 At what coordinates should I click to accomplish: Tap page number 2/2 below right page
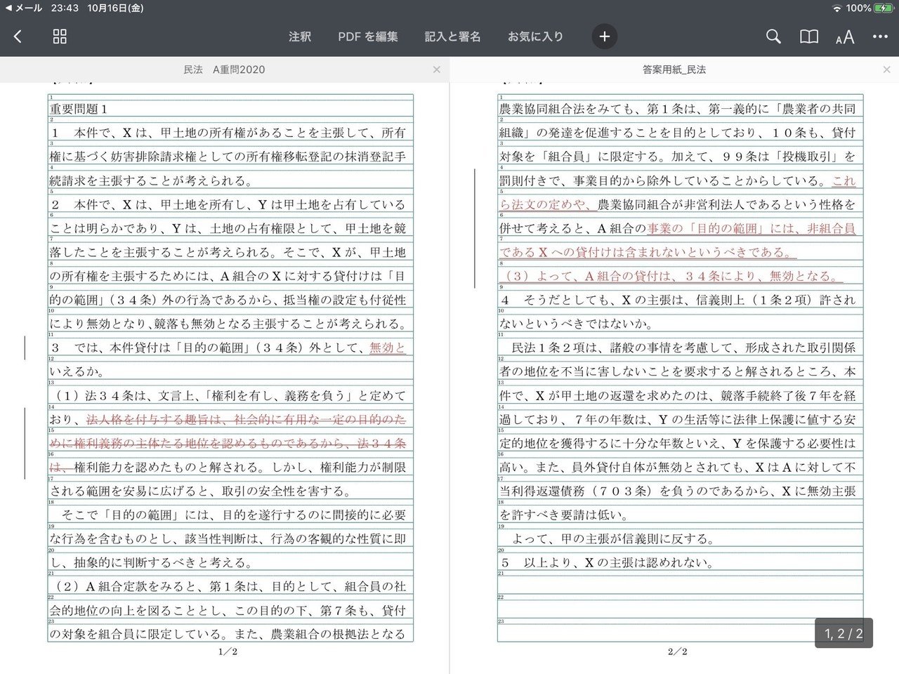678,652
